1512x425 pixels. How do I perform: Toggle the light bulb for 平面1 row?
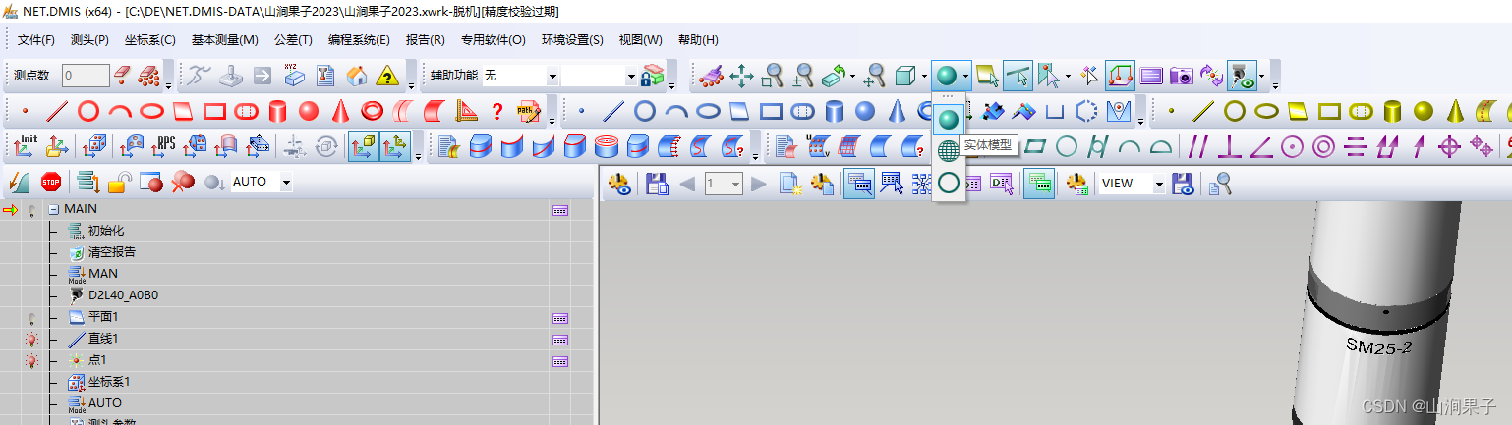click(31, 318)
